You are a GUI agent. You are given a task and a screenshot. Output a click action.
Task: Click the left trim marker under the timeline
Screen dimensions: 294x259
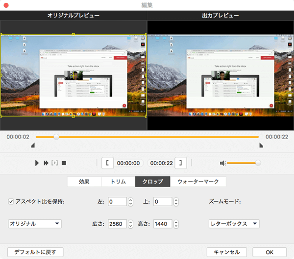click(33, 145)
